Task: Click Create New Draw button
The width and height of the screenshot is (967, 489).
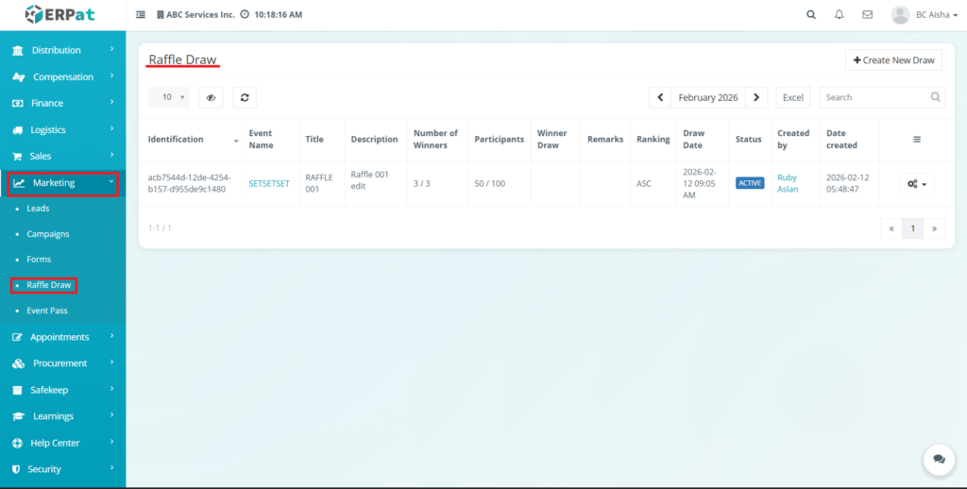Action: coord(892,60)
